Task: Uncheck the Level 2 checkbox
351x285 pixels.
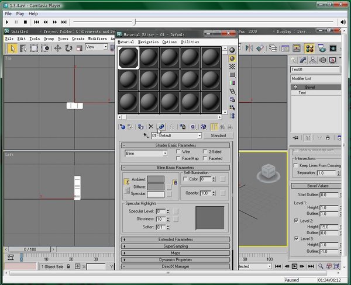Action: pos(296,221)
